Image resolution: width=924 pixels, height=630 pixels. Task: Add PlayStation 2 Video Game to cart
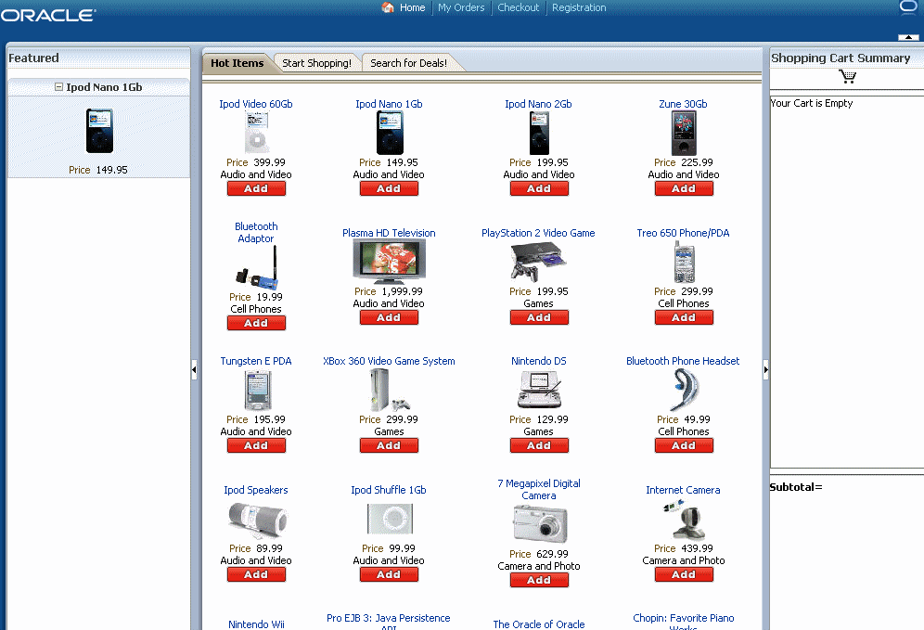click(539, 317)
